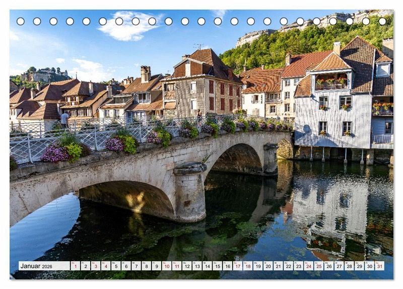Click date 19 in the calendar strip

[x=258, y=266]
